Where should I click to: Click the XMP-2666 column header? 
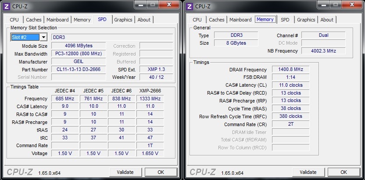tap(150, 91)
